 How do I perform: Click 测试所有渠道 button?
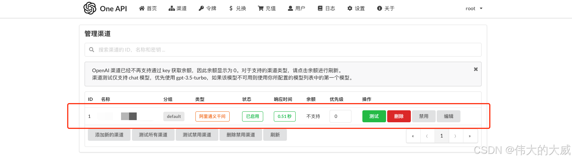(153, 135)
